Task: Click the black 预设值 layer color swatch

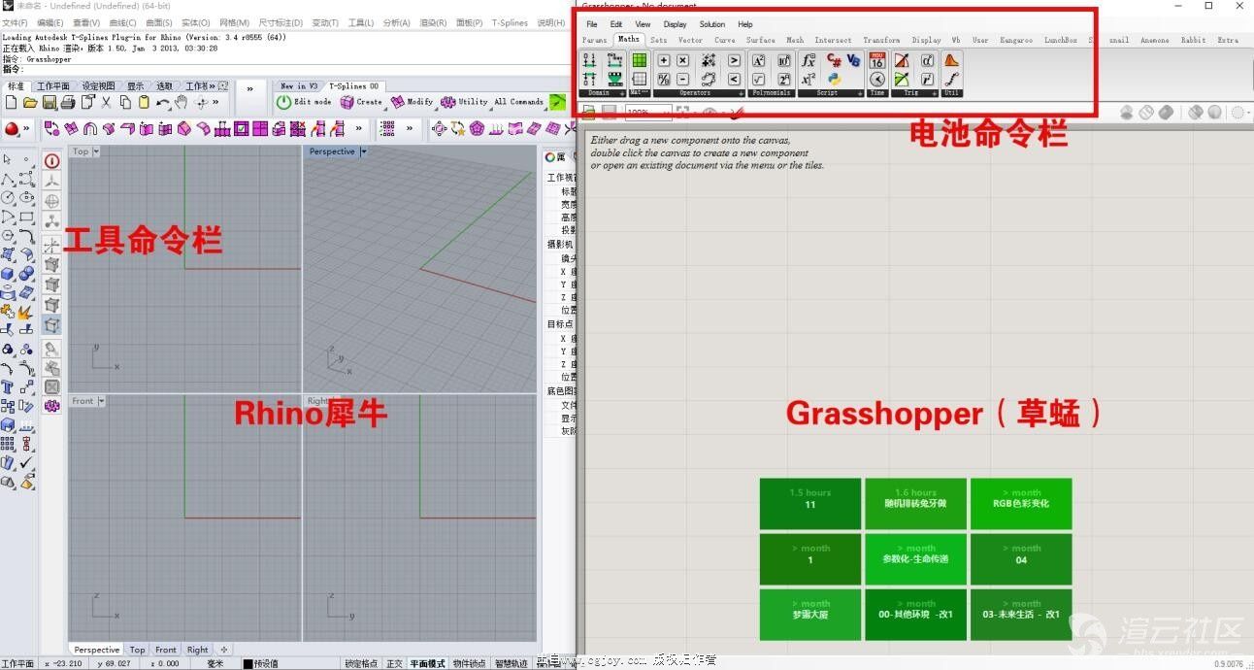Action: tap(247, 663)
